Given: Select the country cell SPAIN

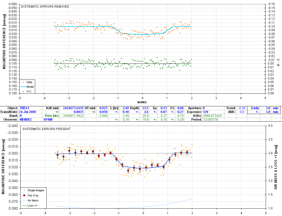Looking at the screenshot, I should tap(48, 119).
